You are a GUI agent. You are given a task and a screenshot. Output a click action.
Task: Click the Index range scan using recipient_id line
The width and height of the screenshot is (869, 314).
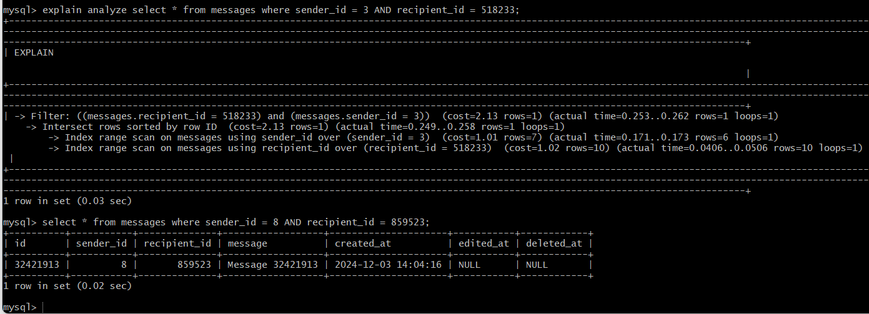pos(455,148)
